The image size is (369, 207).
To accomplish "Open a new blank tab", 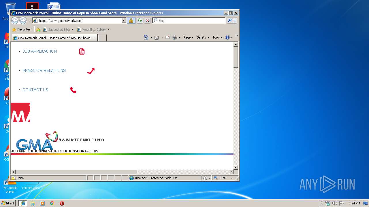I will click(x=102, y=38).
